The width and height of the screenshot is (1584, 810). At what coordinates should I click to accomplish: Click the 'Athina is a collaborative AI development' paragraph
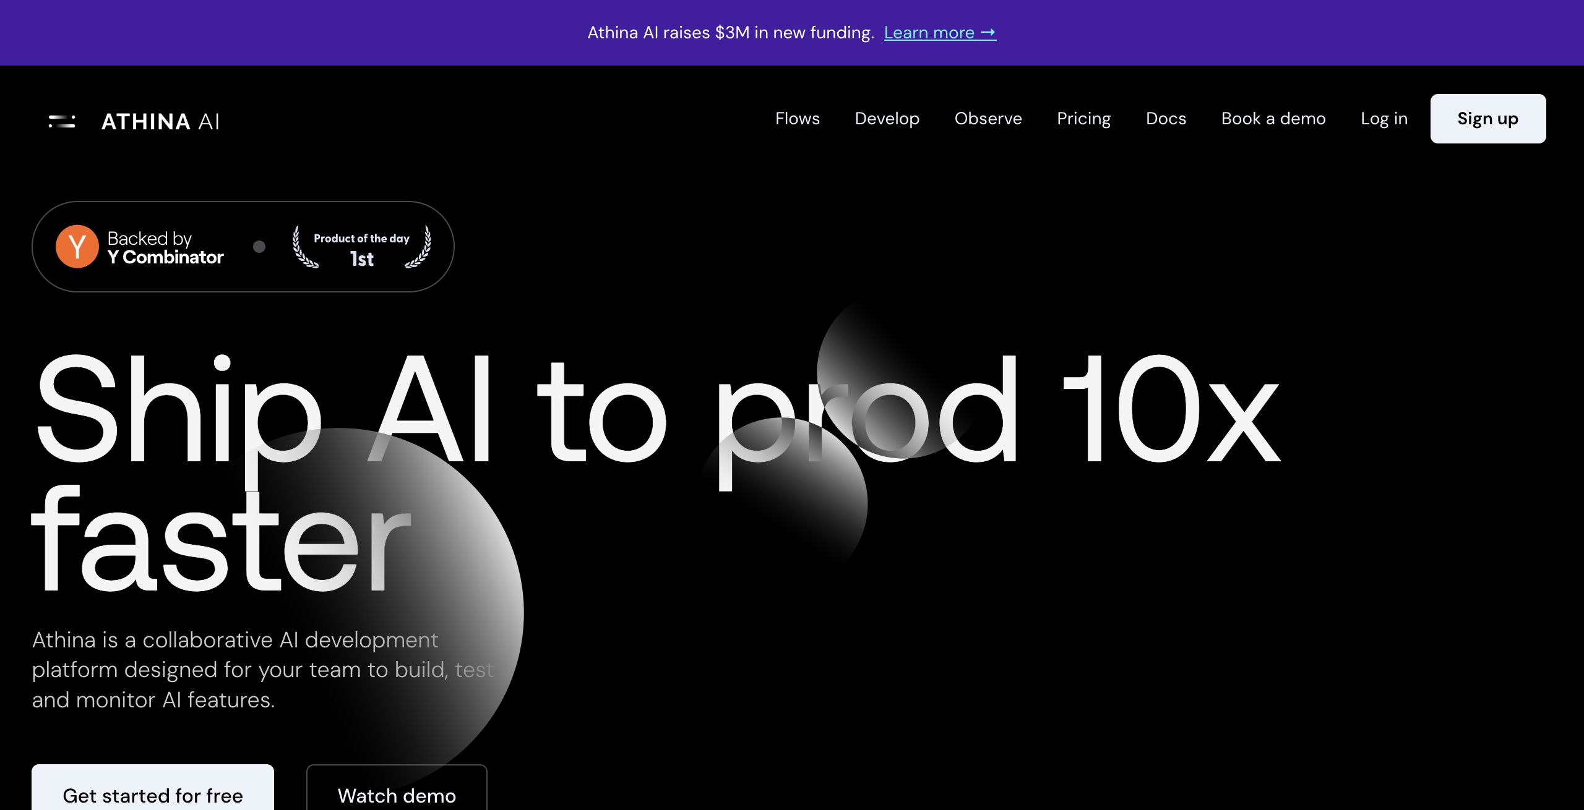(263, 670)
